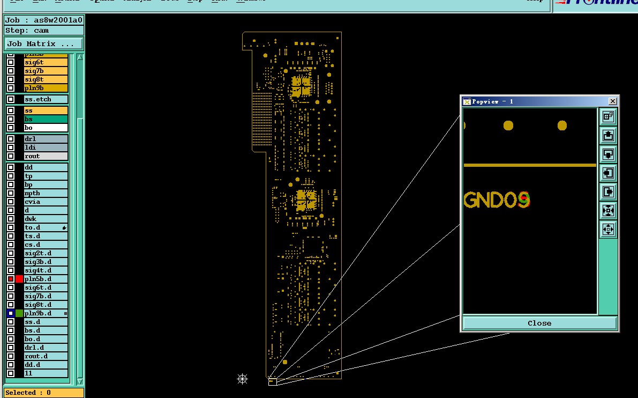Select the cs.d layer name
The width and height of the screenshot is (638, 398).
(46, 245)
